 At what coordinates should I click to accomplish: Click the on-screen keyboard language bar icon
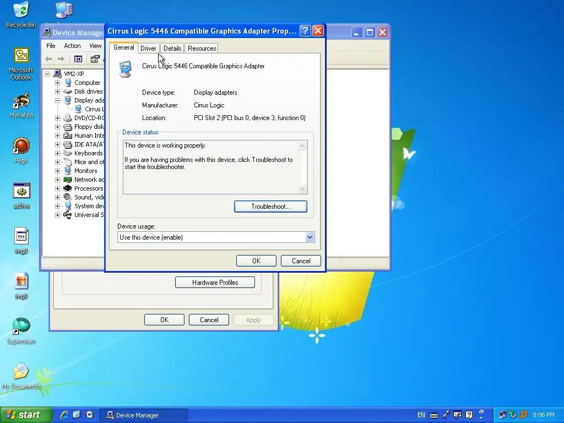pos(434,415)
